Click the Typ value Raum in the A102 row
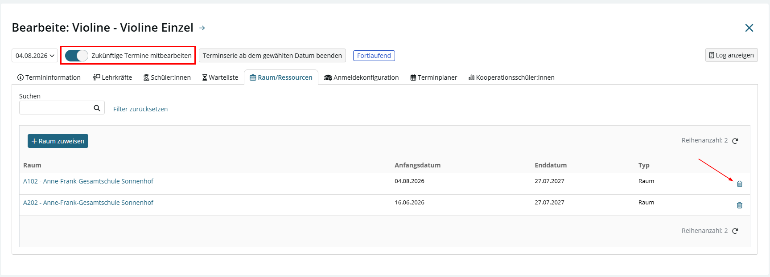Image resolution: width=770 pixels, height=277 pixels. coord(646,181)
